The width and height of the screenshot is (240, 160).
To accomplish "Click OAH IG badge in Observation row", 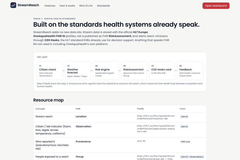I will coord(184,127).
